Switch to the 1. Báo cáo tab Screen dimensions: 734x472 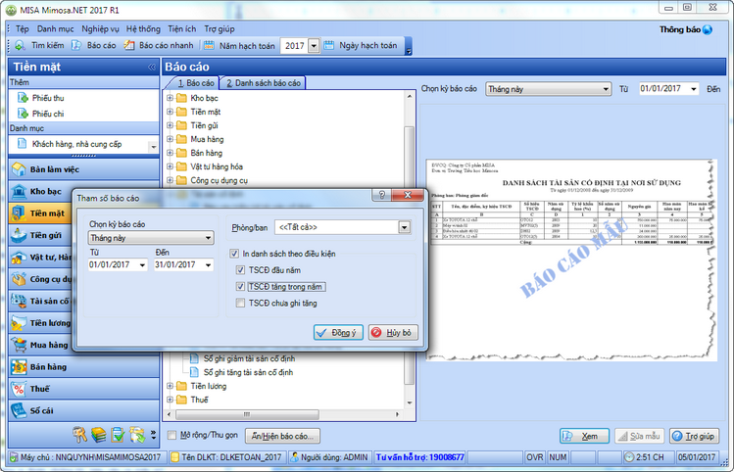point(196,83)
